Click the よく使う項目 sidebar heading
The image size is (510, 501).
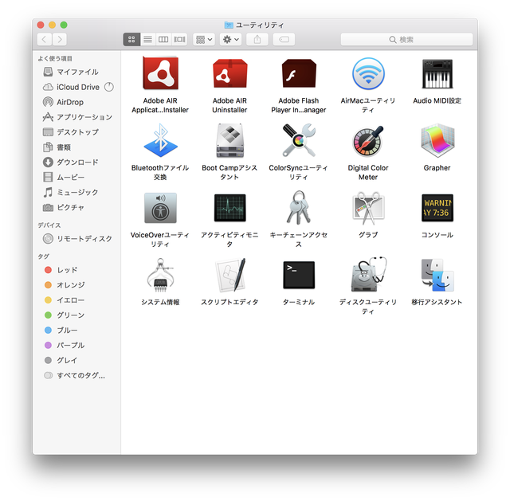pos(55,58)
